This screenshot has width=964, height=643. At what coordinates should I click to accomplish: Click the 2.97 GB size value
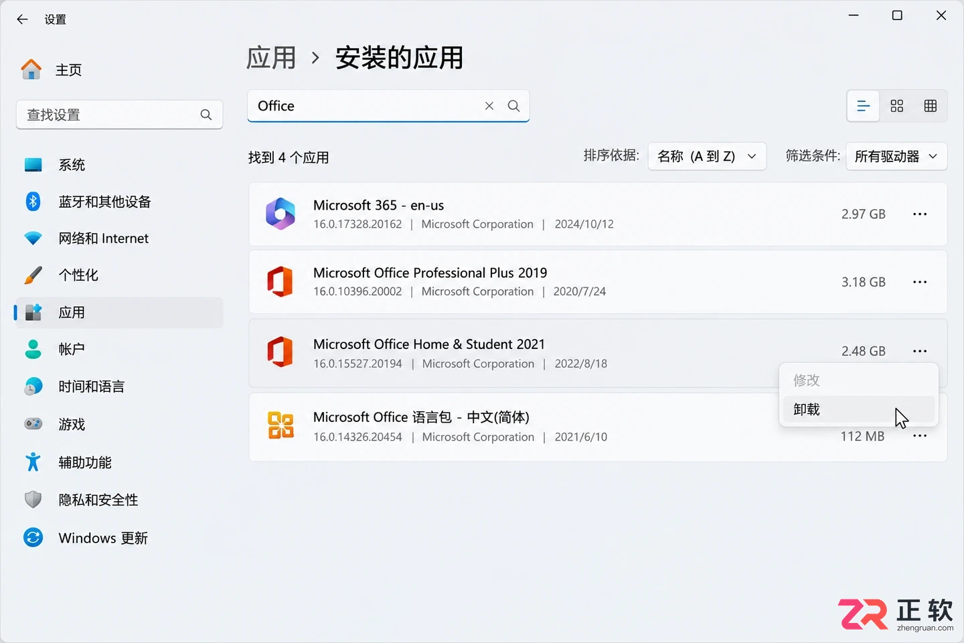864,214
